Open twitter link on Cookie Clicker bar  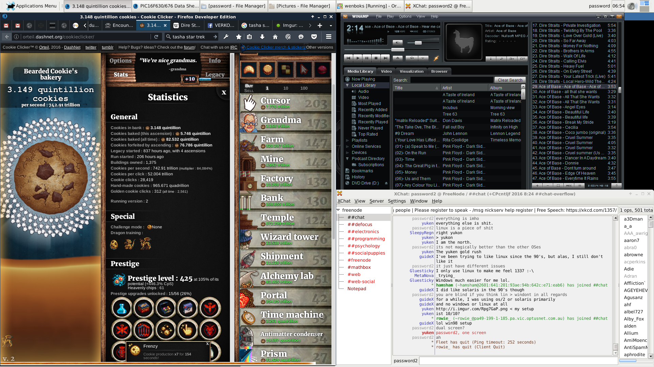(x=91, y=47)
